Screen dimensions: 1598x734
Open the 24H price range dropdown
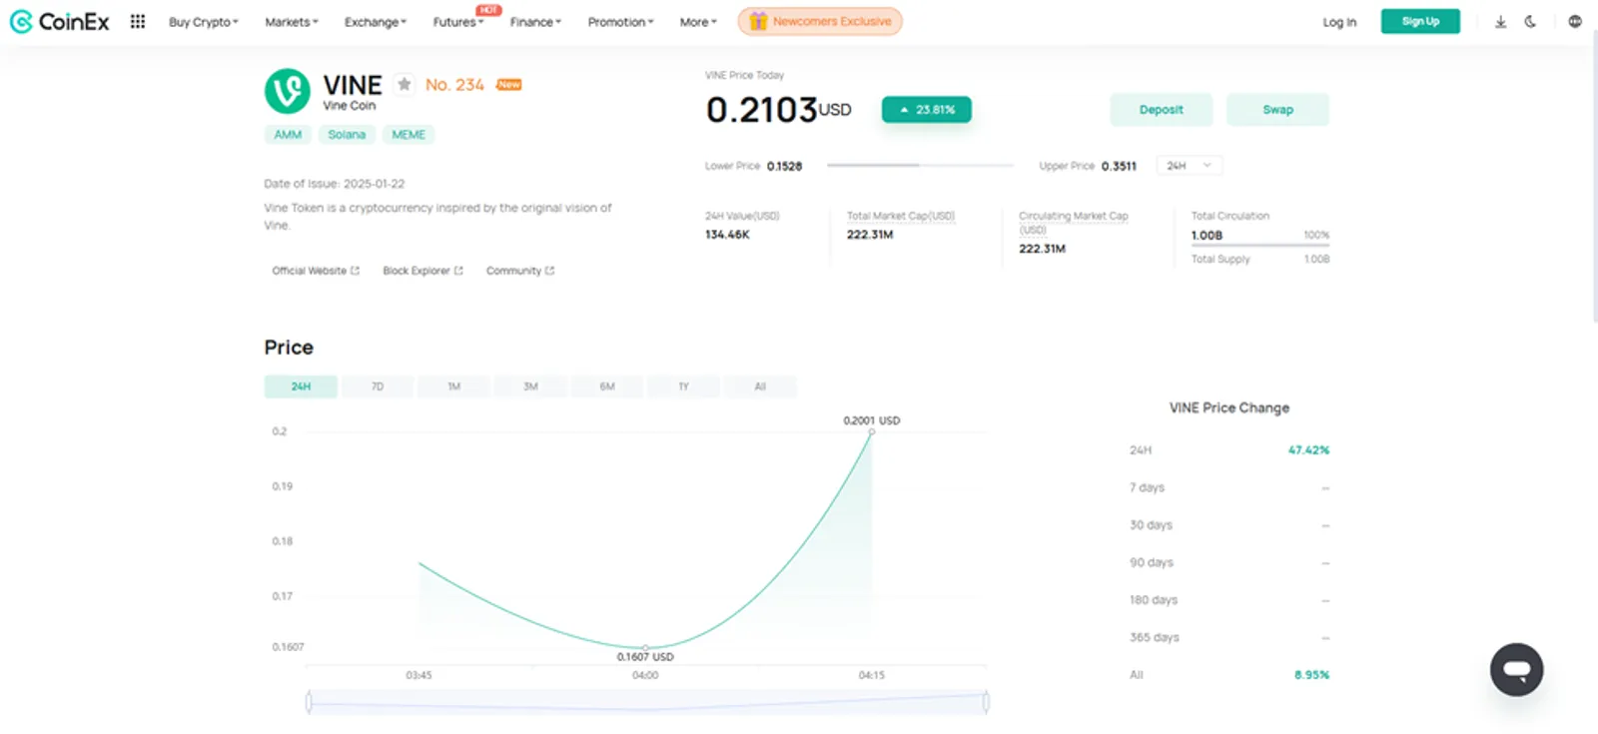(1189, 166)
